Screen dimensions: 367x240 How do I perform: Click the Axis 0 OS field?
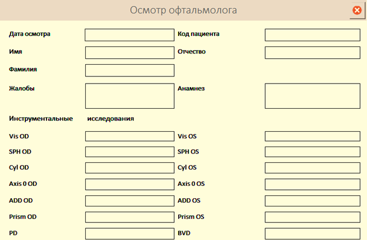click(312, 184)
